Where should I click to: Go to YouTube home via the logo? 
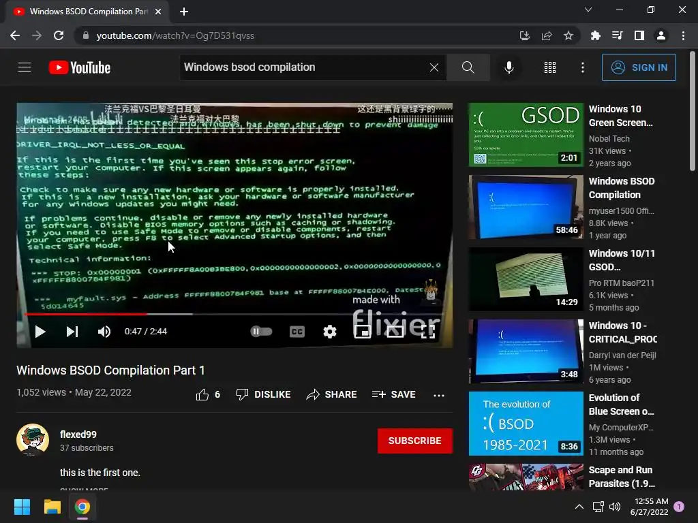(80, 67)
